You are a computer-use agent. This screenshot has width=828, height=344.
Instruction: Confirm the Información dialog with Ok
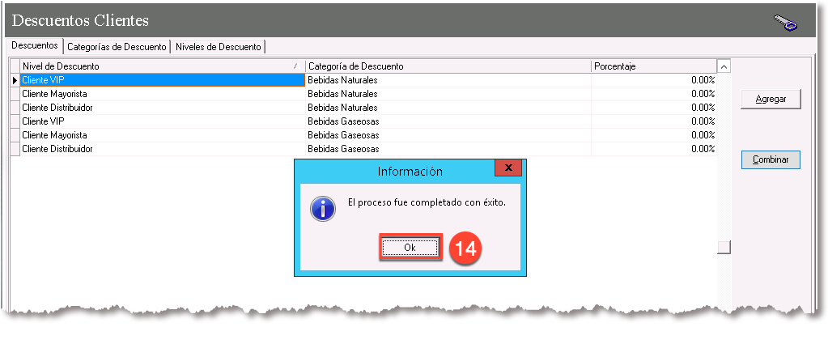coord(410,248)
